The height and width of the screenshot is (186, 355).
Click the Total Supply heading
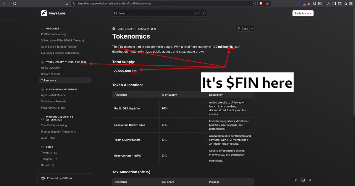click(x=124, y=62)
